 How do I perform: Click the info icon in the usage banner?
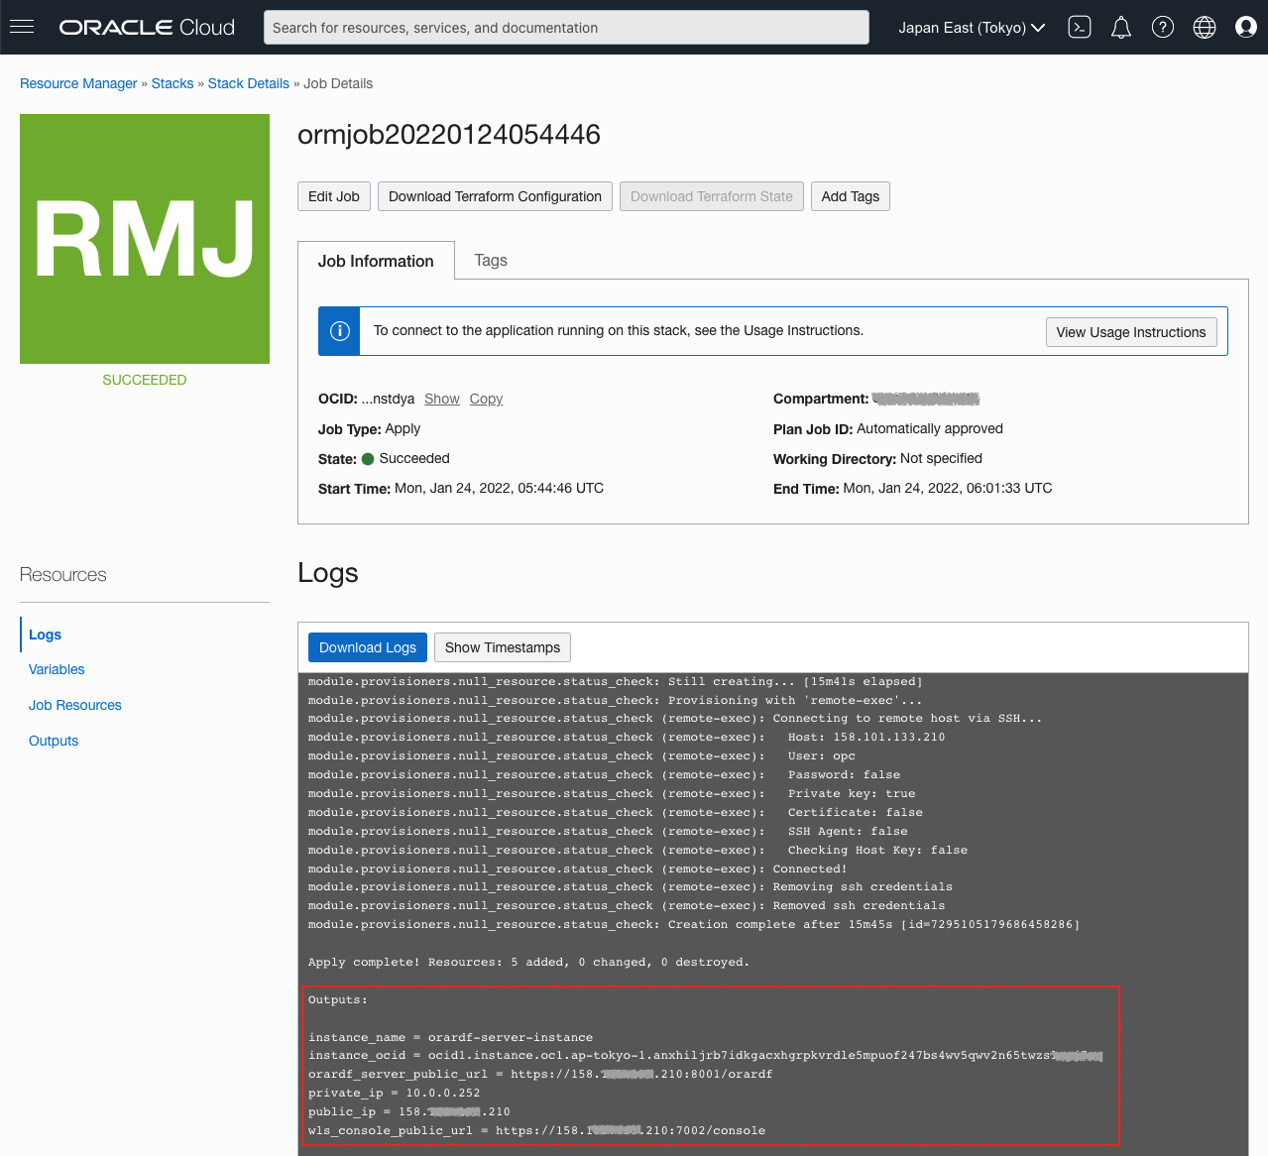(339, 331)
